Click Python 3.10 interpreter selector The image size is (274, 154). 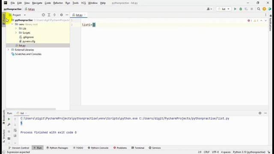(x=249, y=152)
